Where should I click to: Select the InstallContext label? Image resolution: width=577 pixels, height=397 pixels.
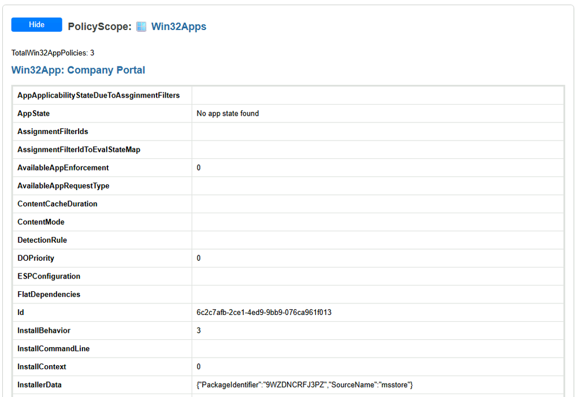click(x=42, y=366)
